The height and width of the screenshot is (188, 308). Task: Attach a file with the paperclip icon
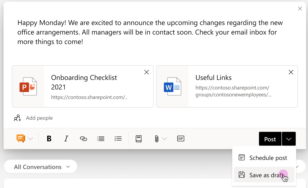156,138
